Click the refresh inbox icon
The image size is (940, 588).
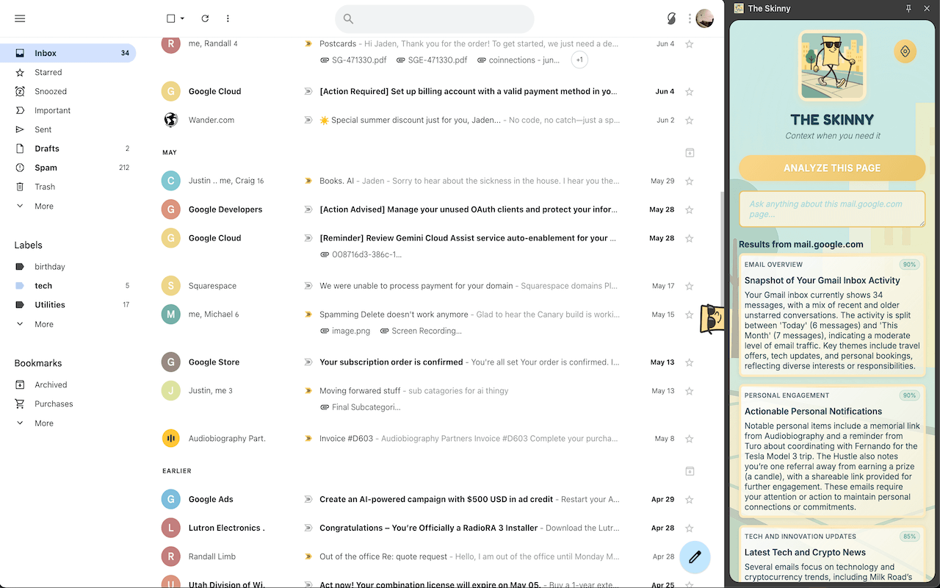205,18
